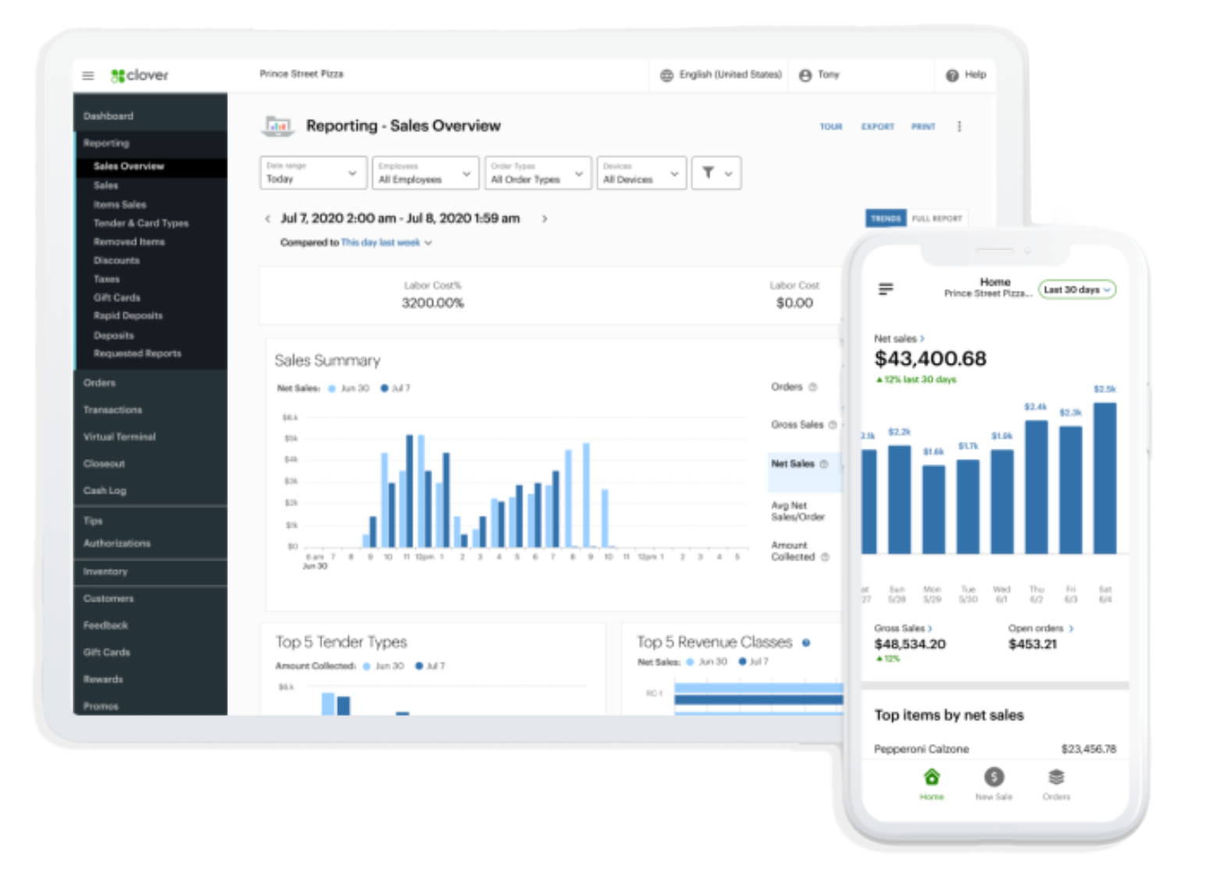Image resolution: width=1216 pixels, height=879 pixels.
Task: Tap the Orders stack icon on phone
Action: point(1056,778)
